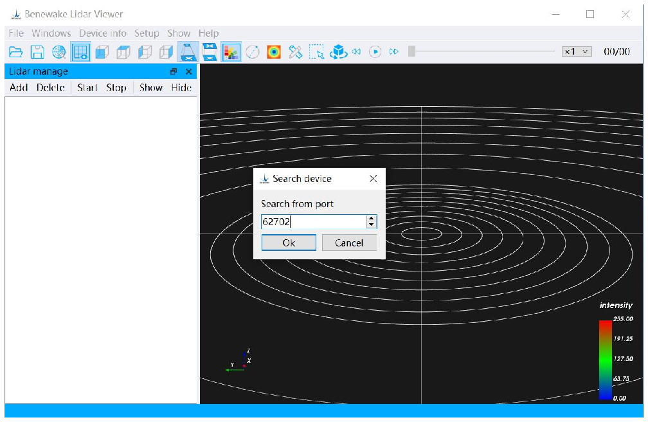Toggle the grid visibility eye icon

pos(80,52)
